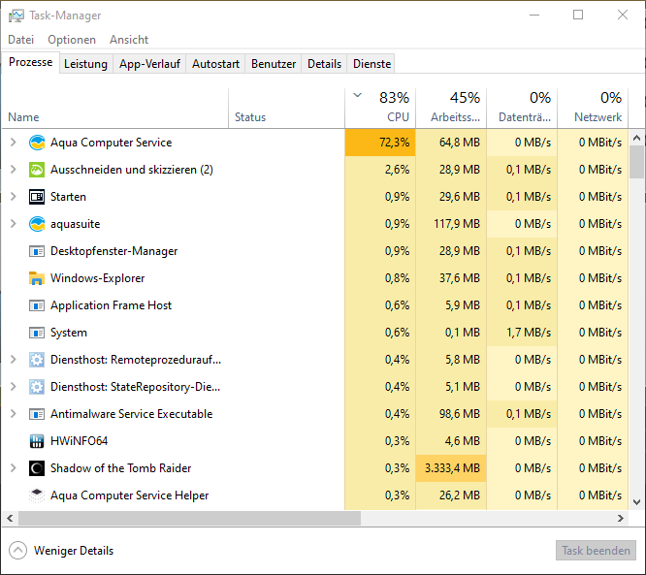Expand the Shadow of the Tomb Raider row
The width and height of the screenshot is (646, 575).
(x=13, y=468)
